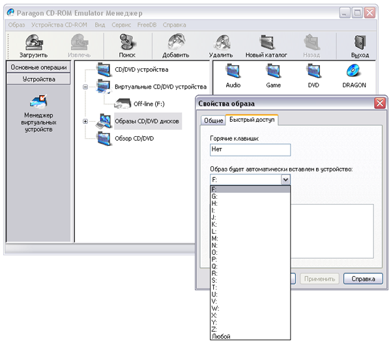Open the FreeDB menu
391x344 pixels.
coord(147,25)
